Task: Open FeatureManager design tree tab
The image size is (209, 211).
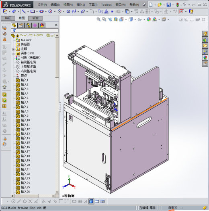Action: (14, 25)
